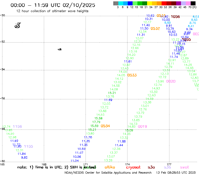This screenshot has width=199, height=175.
Task: Click the lavender s3b time label 1156
Action: coord(17,127)
